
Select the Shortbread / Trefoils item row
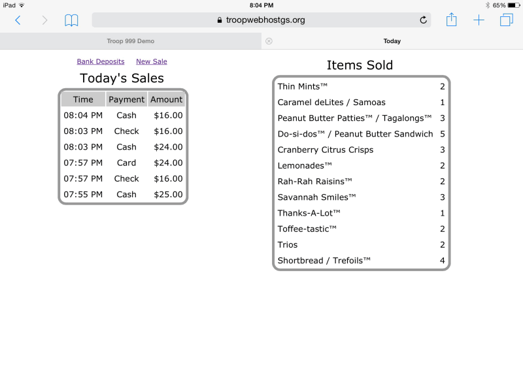[362, 260]
